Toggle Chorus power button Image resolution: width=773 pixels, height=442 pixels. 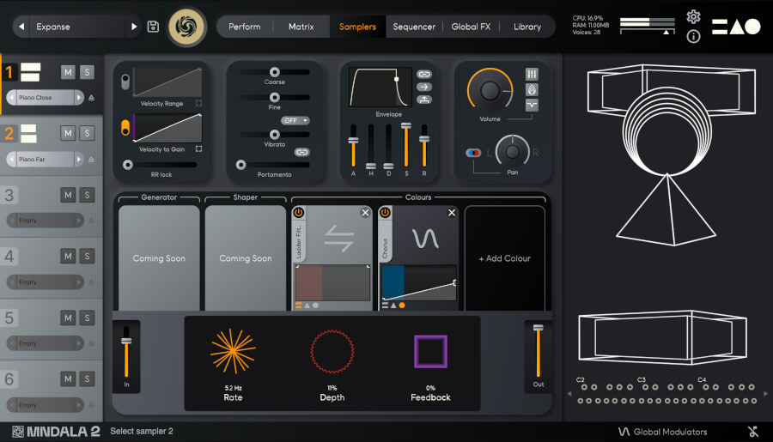click(385, 212)
